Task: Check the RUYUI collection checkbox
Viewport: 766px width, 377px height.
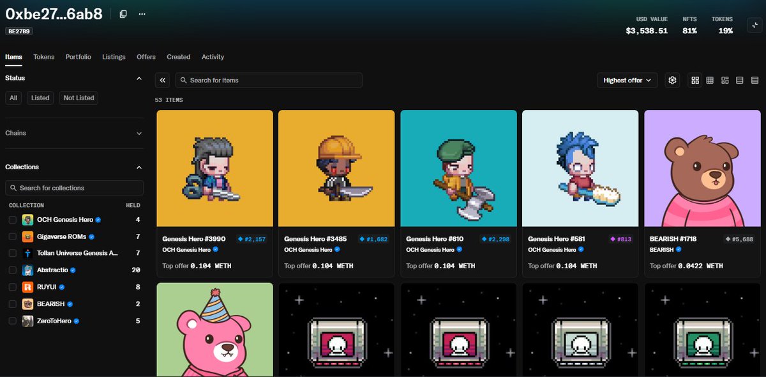Action: [x=13, y=287]
